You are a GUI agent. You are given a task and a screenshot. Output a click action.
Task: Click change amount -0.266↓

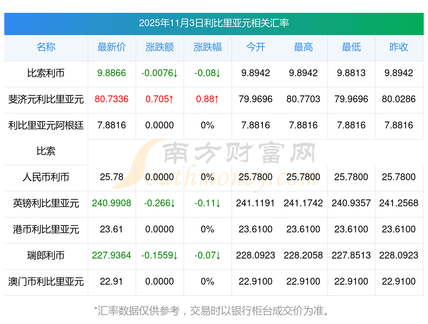(x=159, y=203)
